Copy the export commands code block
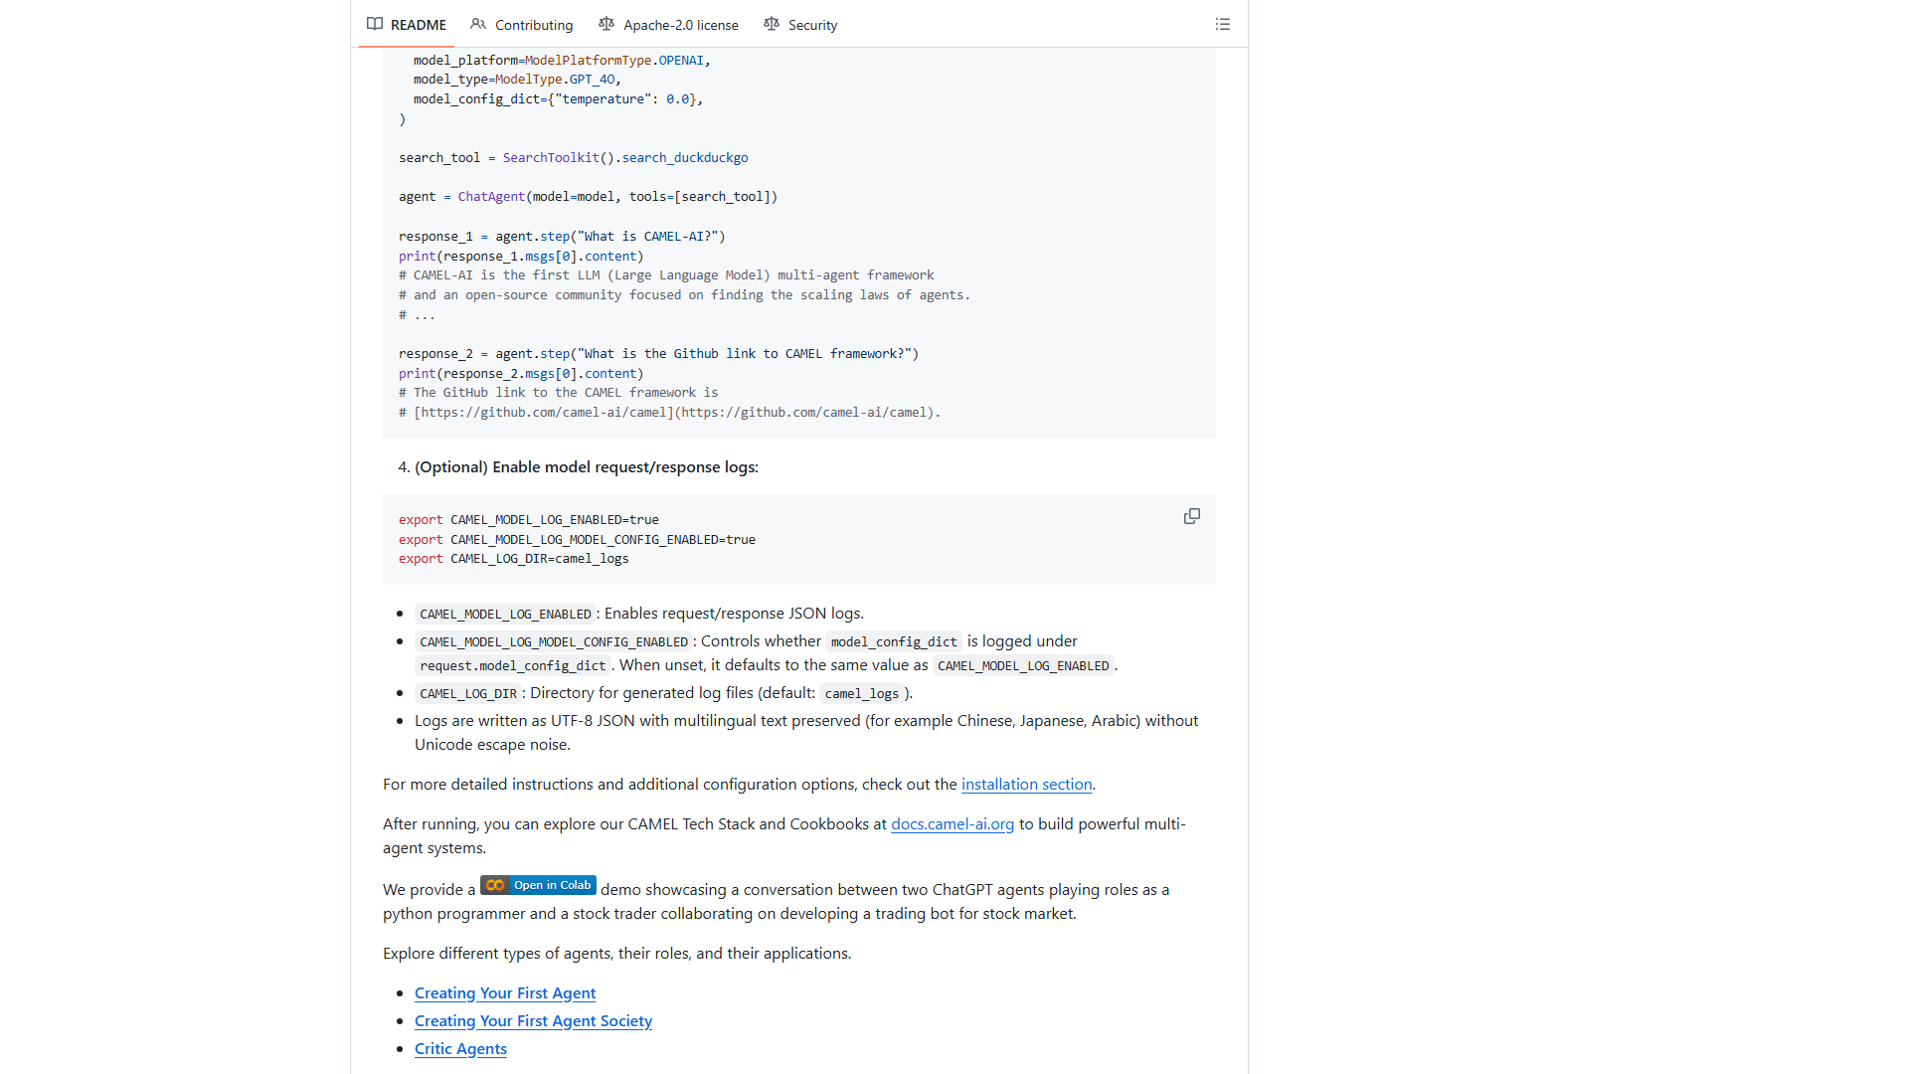Viewport: 1909px width, 1074px height. coord(1192,516)
